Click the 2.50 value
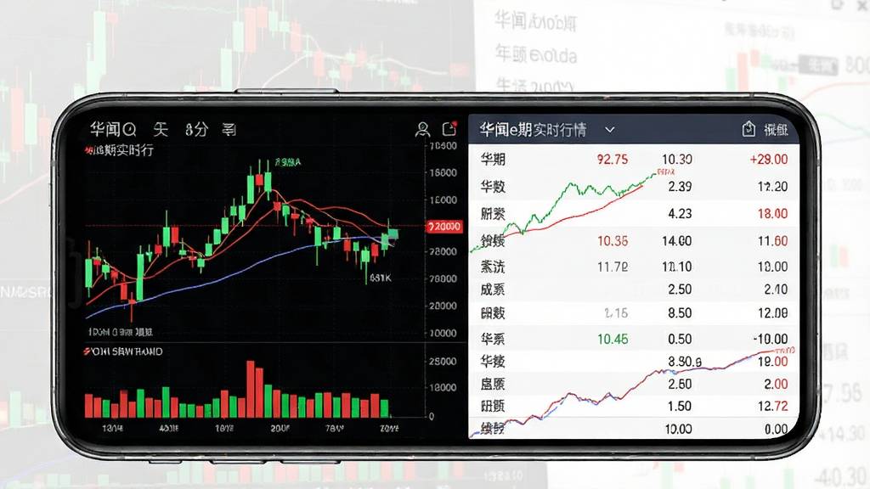 click(680, 289)
